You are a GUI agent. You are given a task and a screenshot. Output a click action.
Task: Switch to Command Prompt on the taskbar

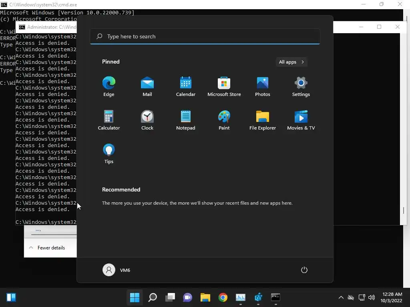point(275,297)
